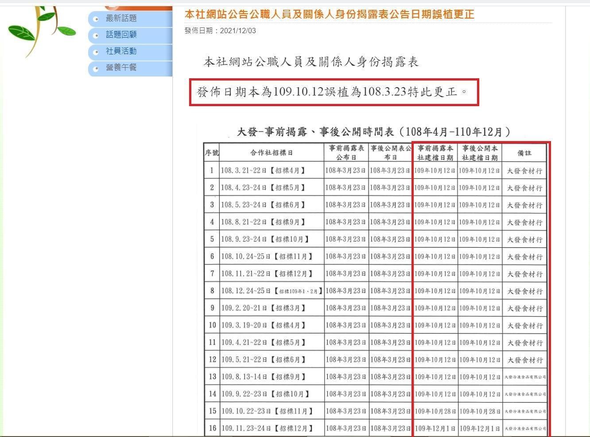Viewport: 590px width, 437px height.
Task: Click the 合作社招標日 column header
Action: pos(272,153)
